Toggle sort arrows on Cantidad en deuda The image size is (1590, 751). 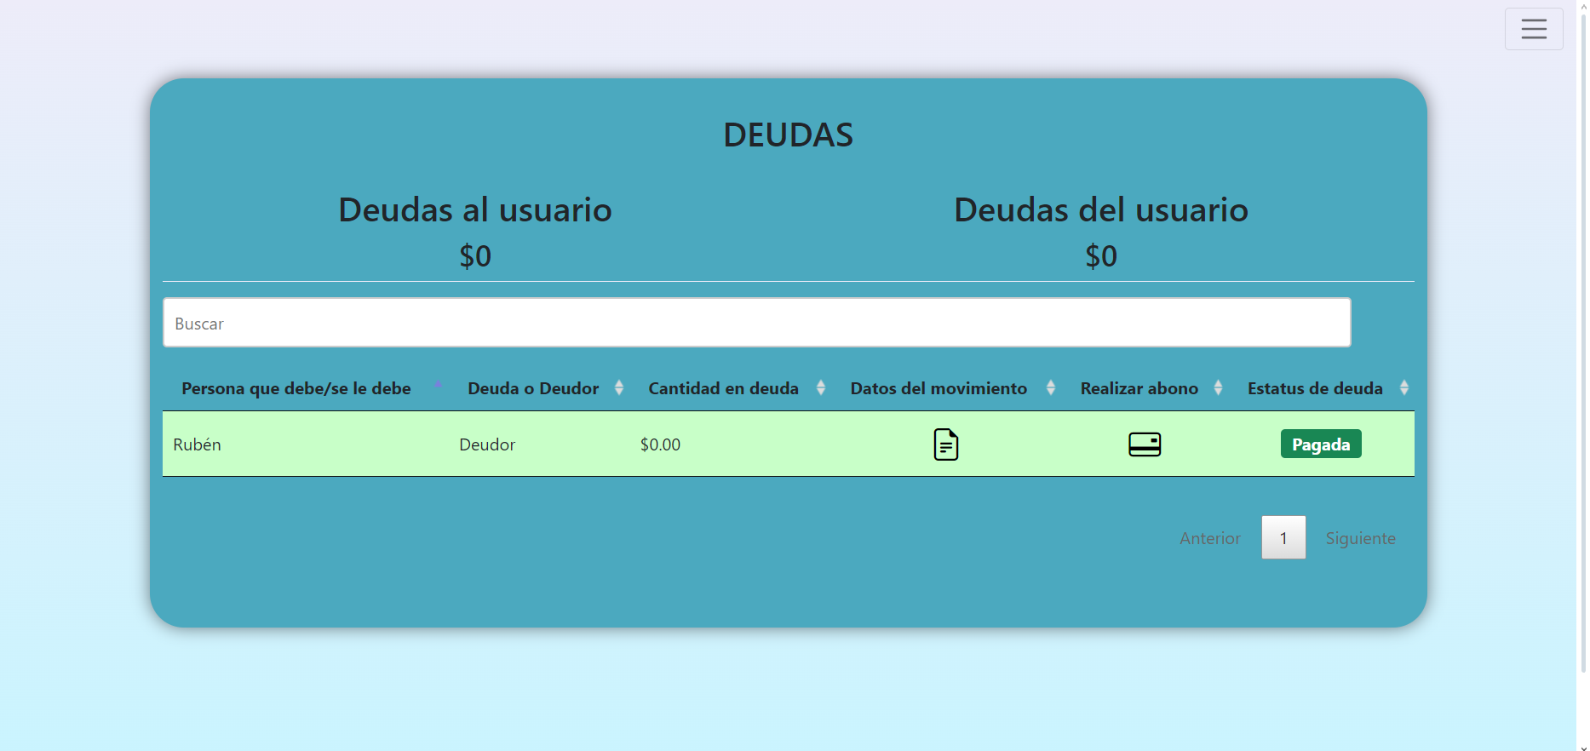tap(821, 388)
